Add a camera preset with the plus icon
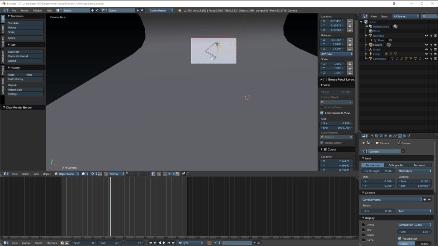This screenshot has width=438, height=246. point(425,199)
